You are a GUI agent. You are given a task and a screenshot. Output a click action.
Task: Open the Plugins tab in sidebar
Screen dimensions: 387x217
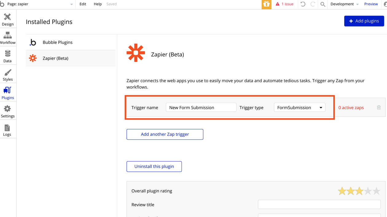click(x=8, y=93)
